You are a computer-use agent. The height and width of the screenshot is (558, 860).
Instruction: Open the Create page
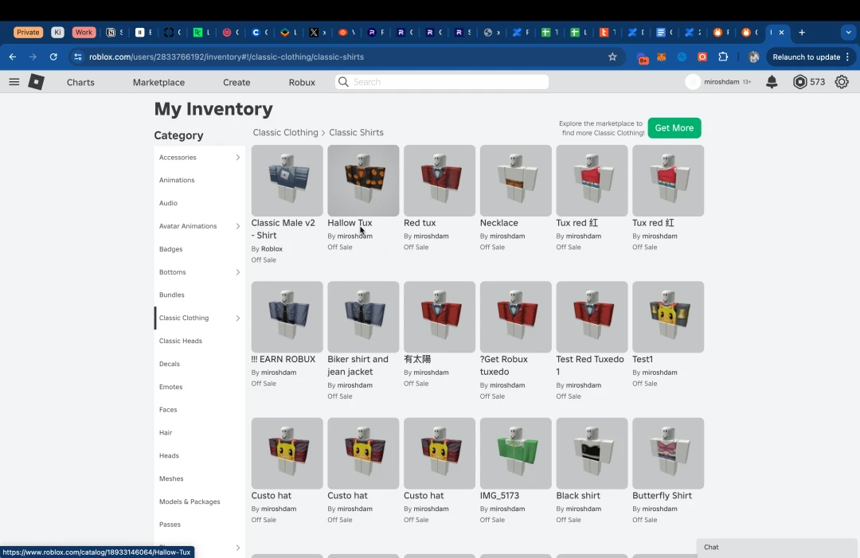click(236, 82)
